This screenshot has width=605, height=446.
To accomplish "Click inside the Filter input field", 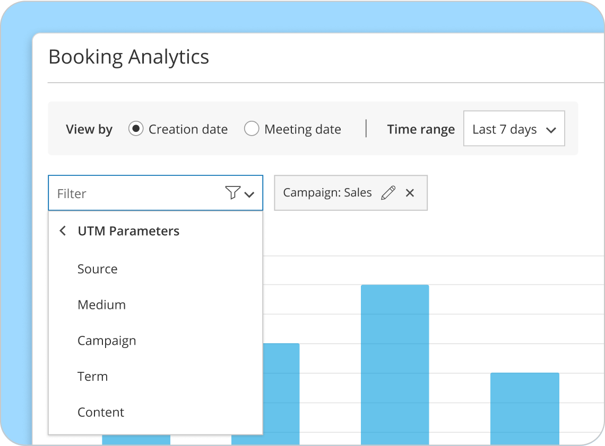I will tap(133, 193).
